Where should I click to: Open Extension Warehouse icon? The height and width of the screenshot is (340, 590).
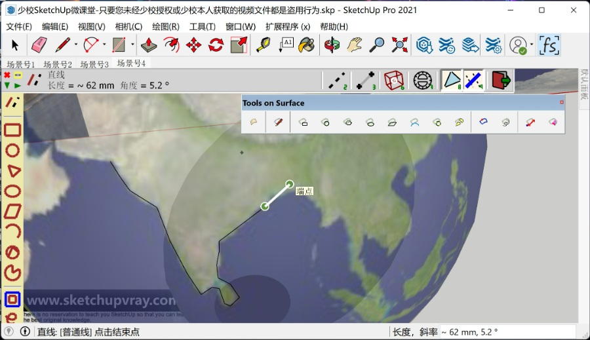point(446,45)
